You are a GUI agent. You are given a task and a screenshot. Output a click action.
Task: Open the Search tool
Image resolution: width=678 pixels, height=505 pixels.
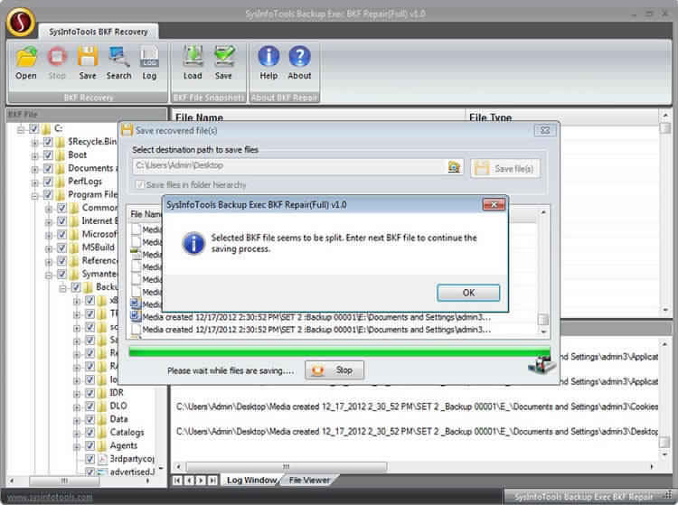point(118,63)
